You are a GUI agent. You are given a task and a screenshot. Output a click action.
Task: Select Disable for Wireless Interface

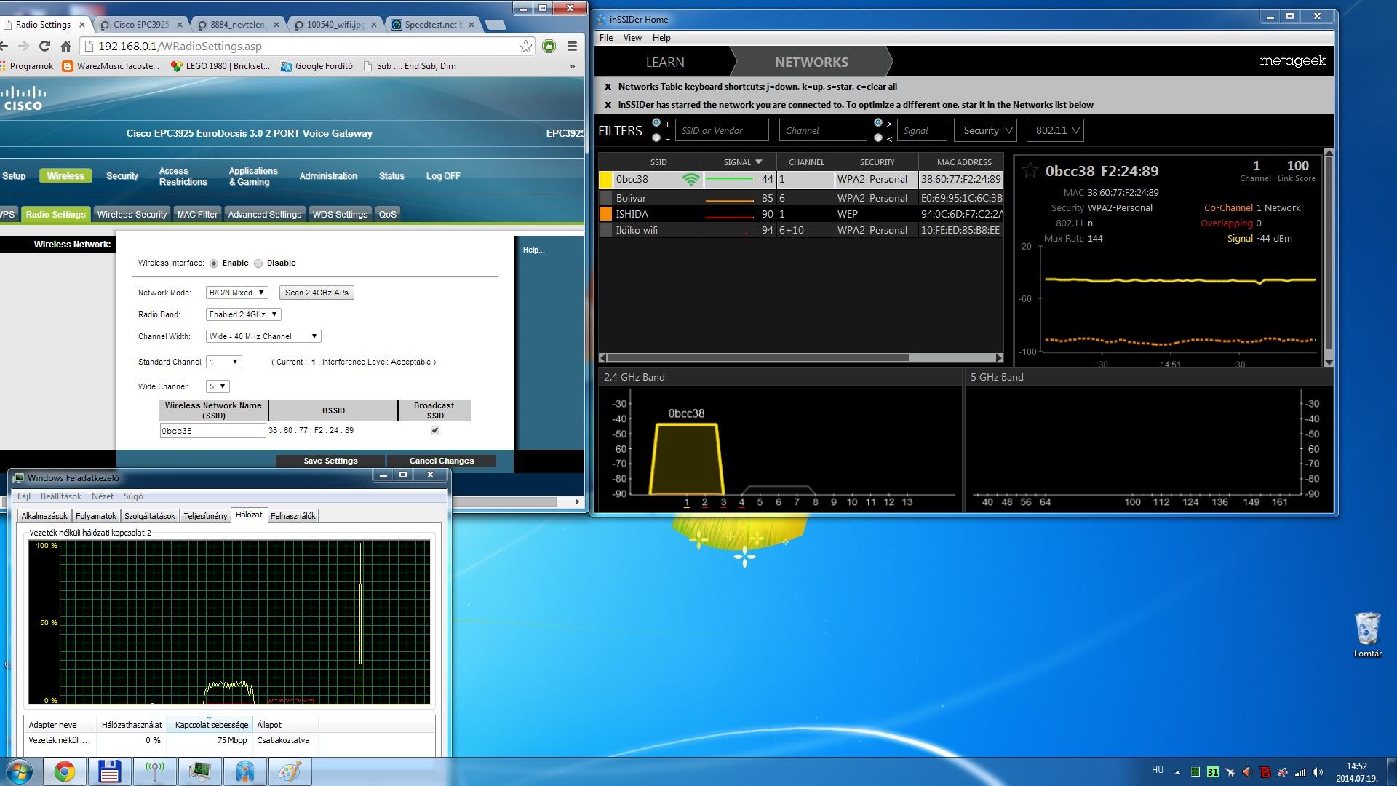point(258,263)
